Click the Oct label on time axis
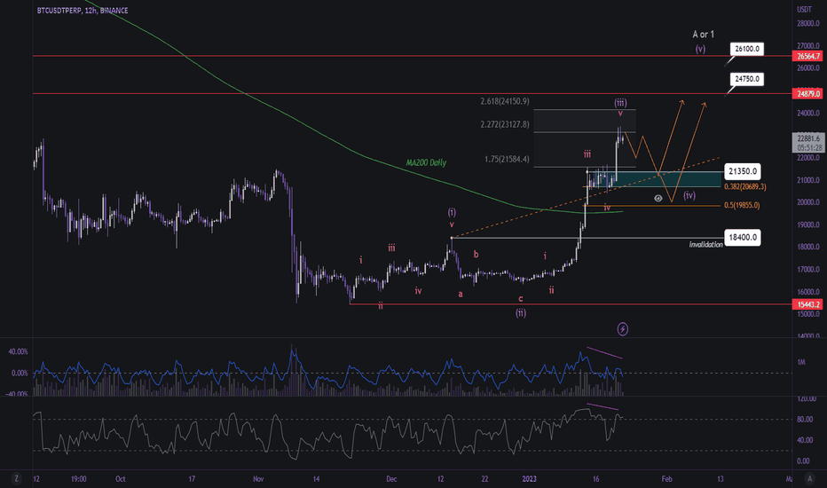This screenshot has height=488, width=827. tap(121, 479)
